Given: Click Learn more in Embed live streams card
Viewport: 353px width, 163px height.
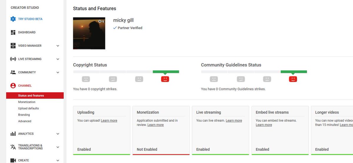Looking at the screenshot, I should [264, 125].
